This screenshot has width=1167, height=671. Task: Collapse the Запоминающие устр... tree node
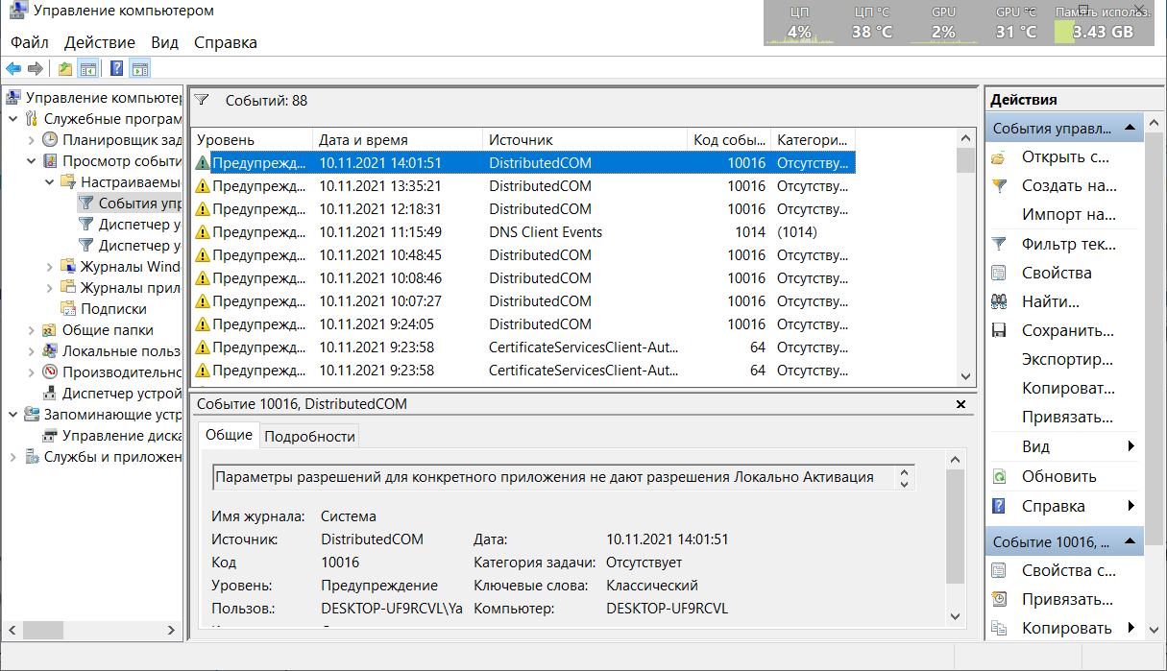(12, 415)
